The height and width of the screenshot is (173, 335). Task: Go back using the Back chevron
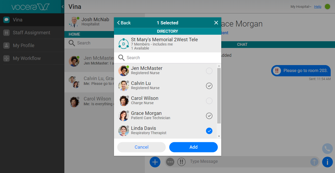click(x=123, y=23)
